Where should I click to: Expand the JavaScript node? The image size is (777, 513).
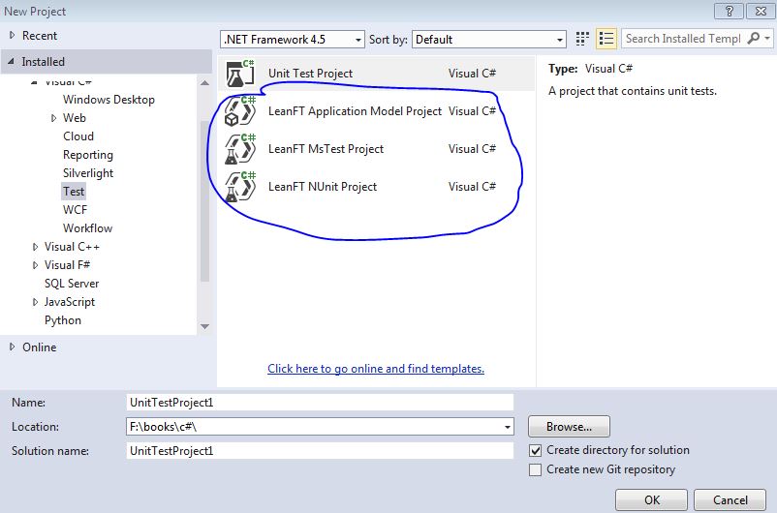(x=35, y=302)
